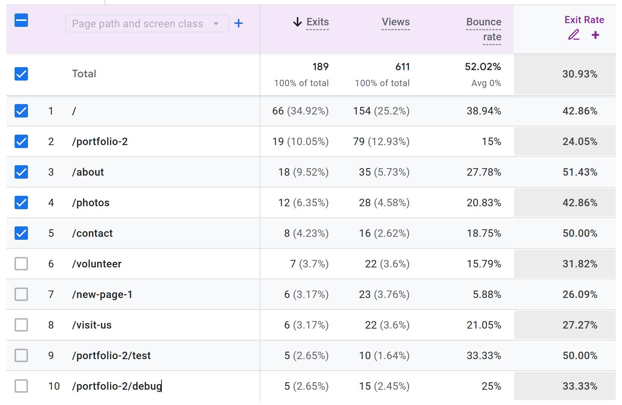The image size is (622, 405).
Task: Click the plus icon to add a dimension
Action: click(x=239, y=23)
